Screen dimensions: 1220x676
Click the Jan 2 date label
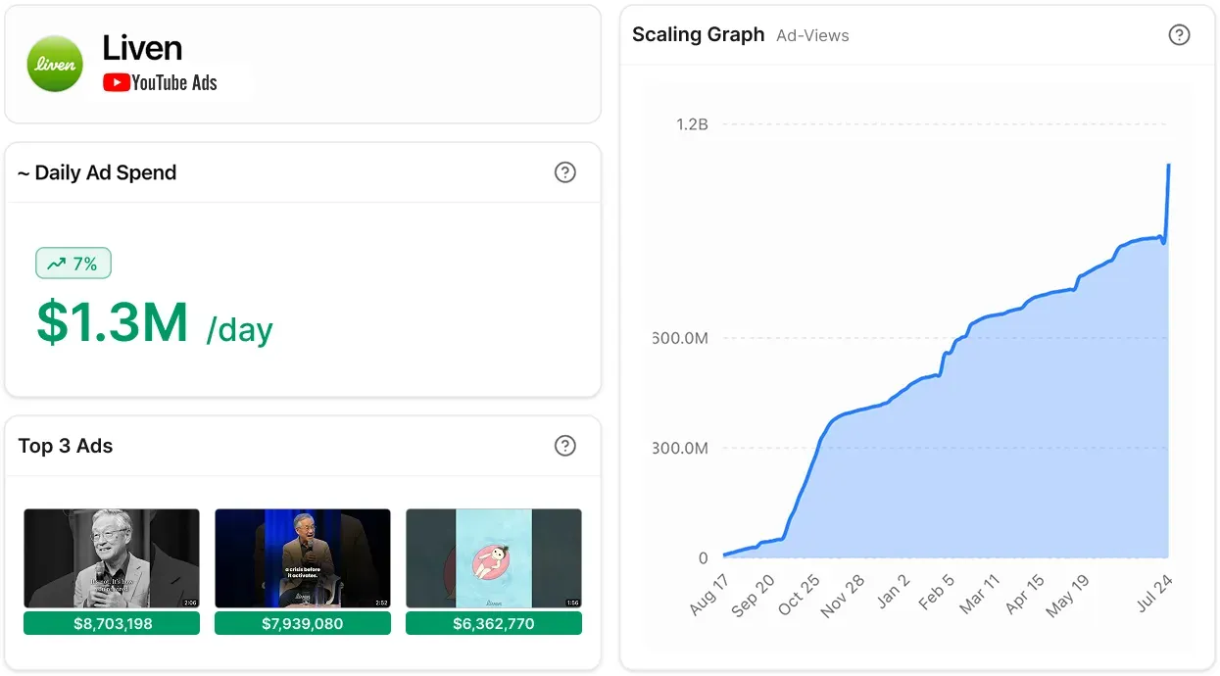tap(893, 593)
